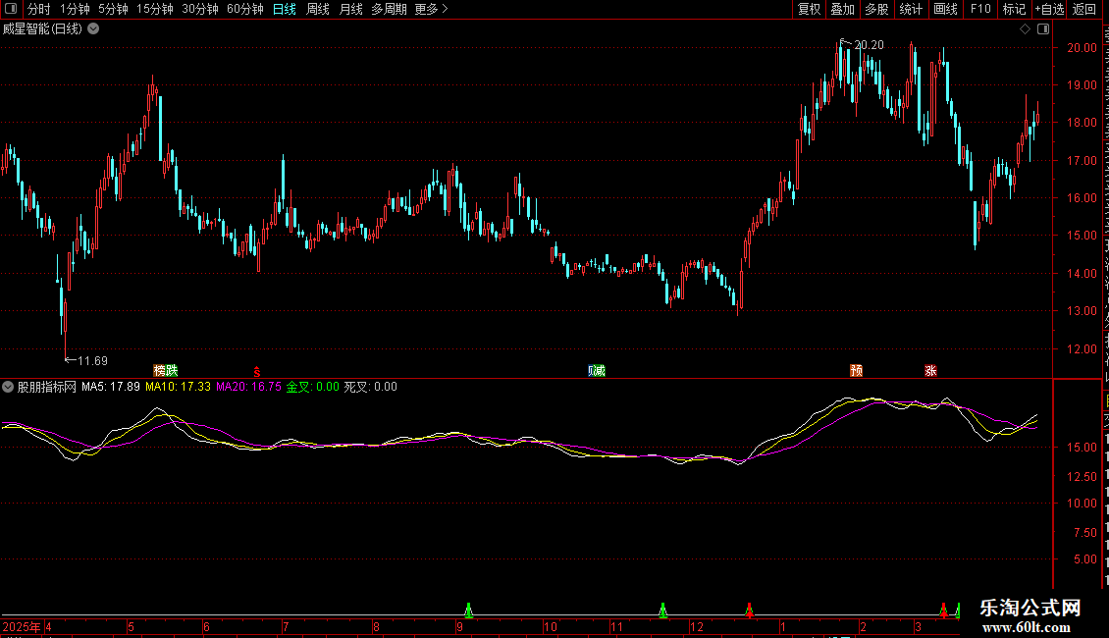Click the green 减 marker icon
1109x638 pixels.
600,371
